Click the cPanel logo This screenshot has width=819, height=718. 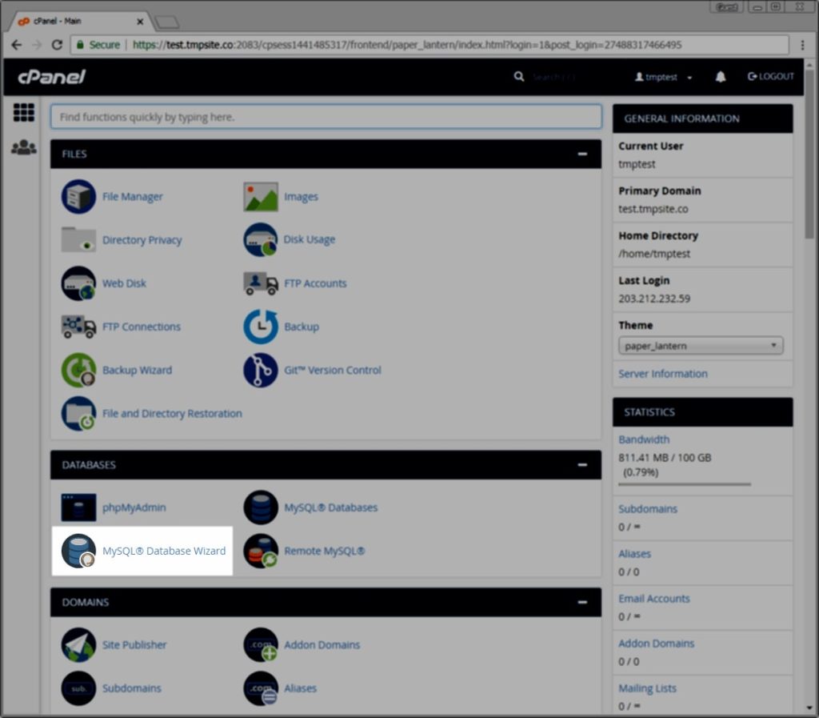pyautogui.click(x=52, y=77)
